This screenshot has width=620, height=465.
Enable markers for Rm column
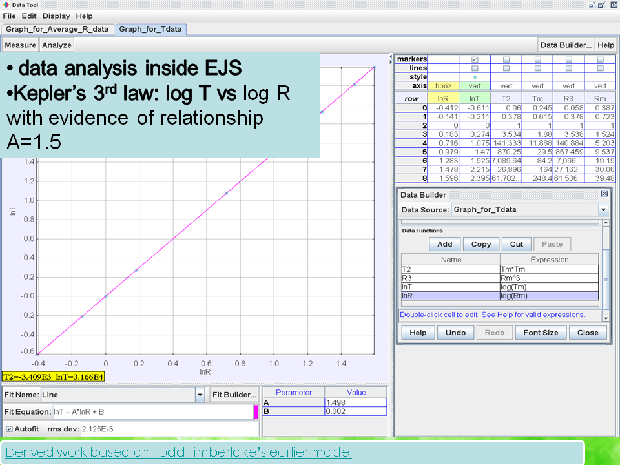pos(600,59)
